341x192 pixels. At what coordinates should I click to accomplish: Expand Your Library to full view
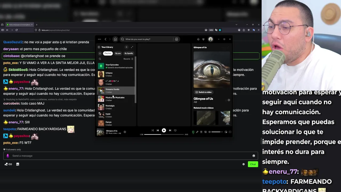click(x=132, y=47)
